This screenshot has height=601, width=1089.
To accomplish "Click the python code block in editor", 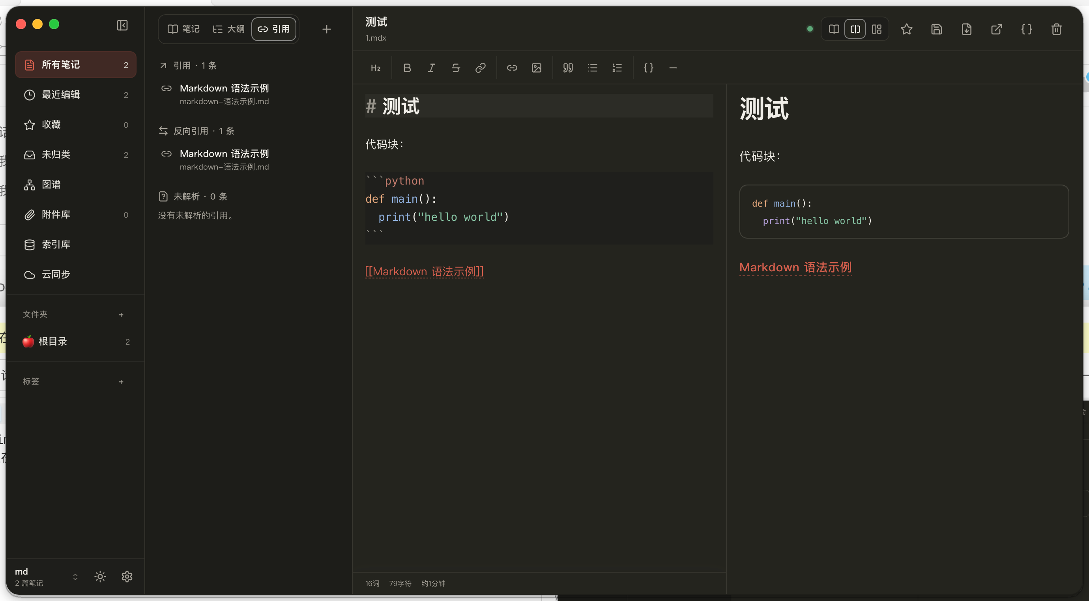I will point(539,208).
